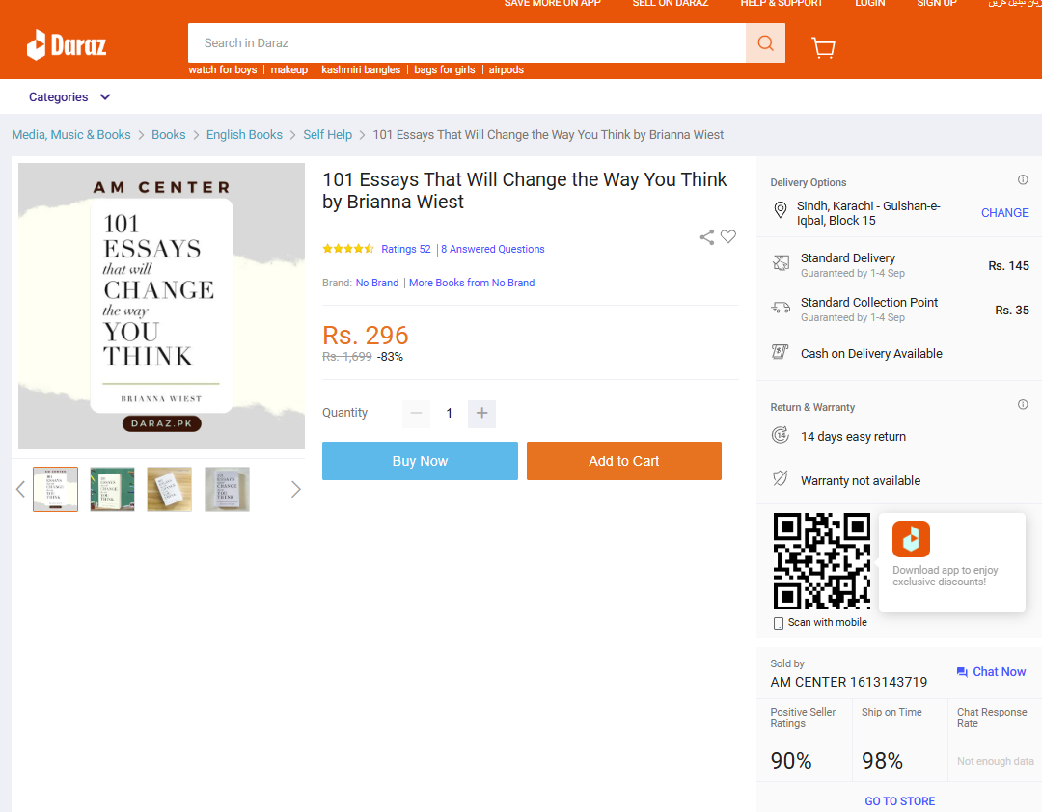
Task: Click the search magnifier button
Action: pos(765,43)
